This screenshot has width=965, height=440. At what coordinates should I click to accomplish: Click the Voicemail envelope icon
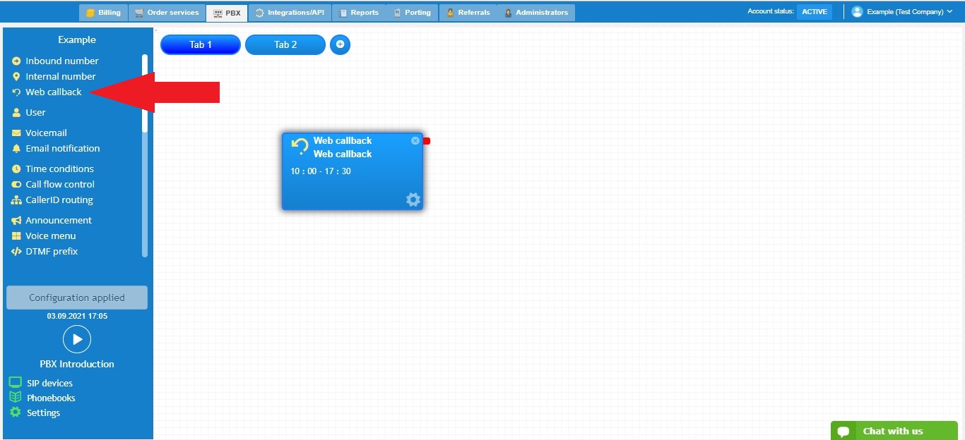17,133
